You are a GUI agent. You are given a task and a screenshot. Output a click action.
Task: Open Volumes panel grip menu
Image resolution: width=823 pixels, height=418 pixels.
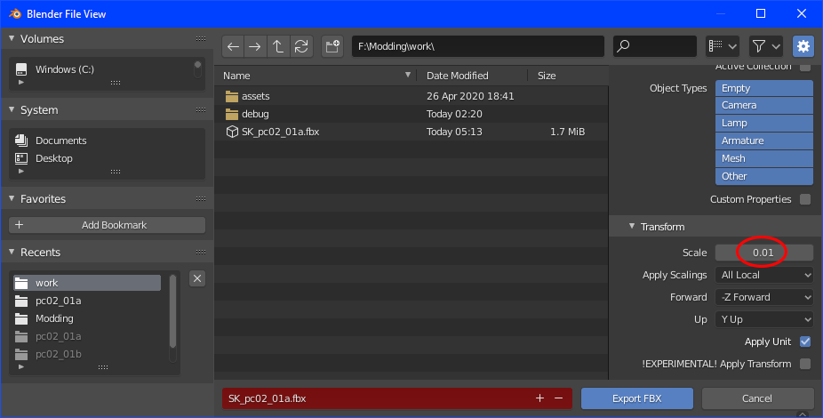(201, 39)
